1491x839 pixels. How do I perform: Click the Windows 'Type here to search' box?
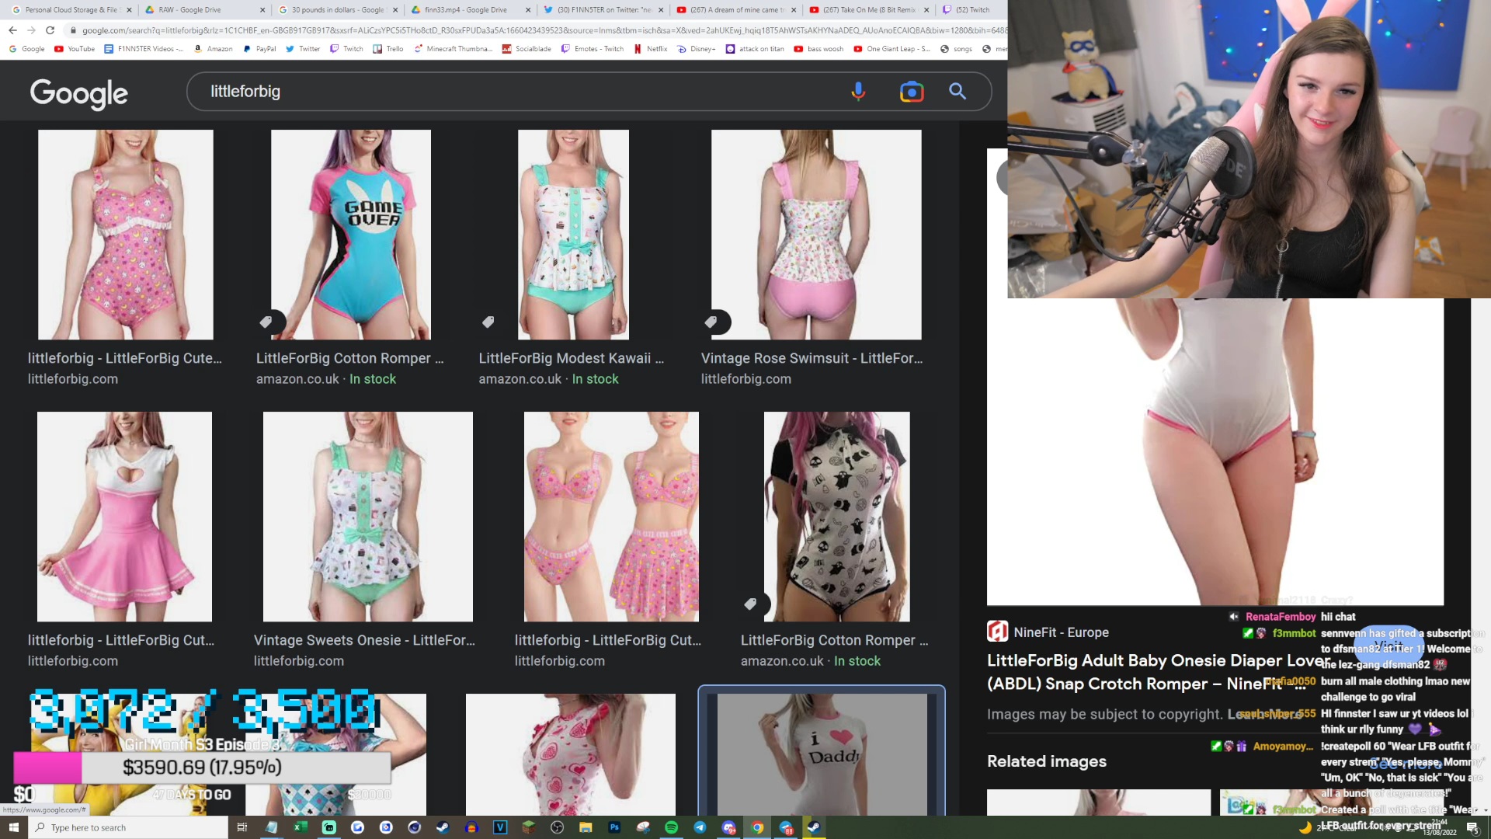128,827
